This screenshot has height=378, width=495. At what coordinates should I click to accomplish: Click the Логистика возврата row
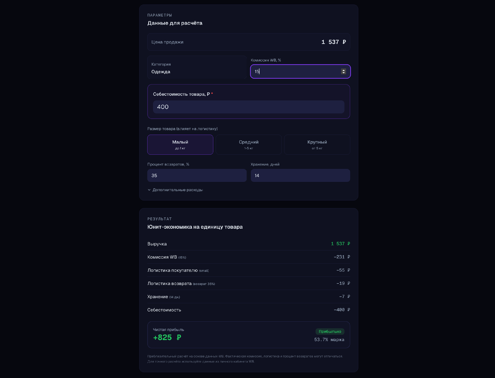[249, 283]
